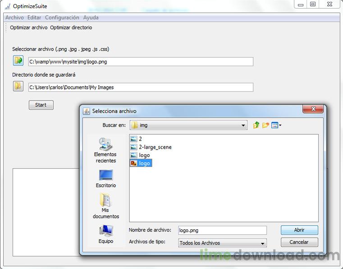
Task: Open the Configuración menu
Action: pyautogui.click(x=62, y=18)
